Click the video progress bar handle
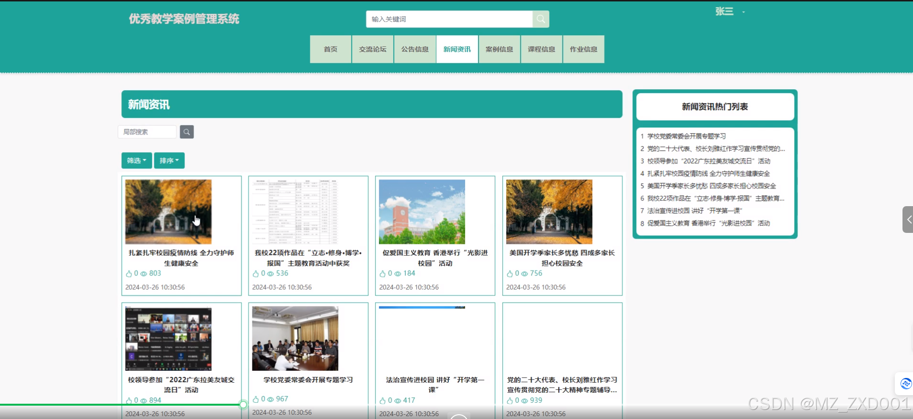The image size is (913, 419). click(243, 405)
